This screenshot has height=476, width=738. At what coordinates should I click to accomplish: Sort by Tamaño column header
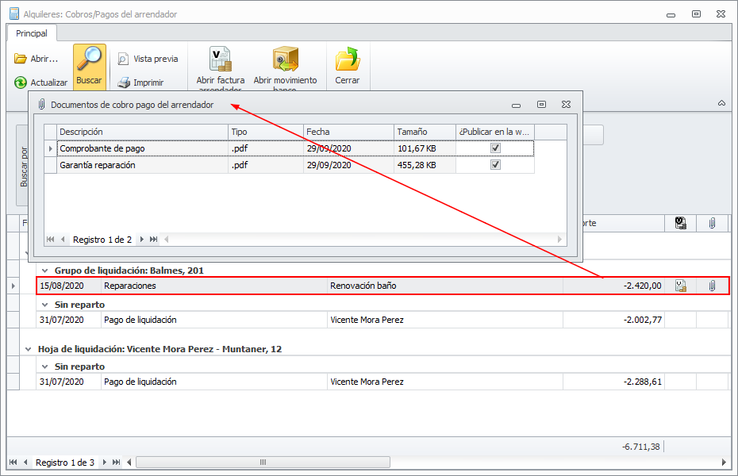point(425,132)
